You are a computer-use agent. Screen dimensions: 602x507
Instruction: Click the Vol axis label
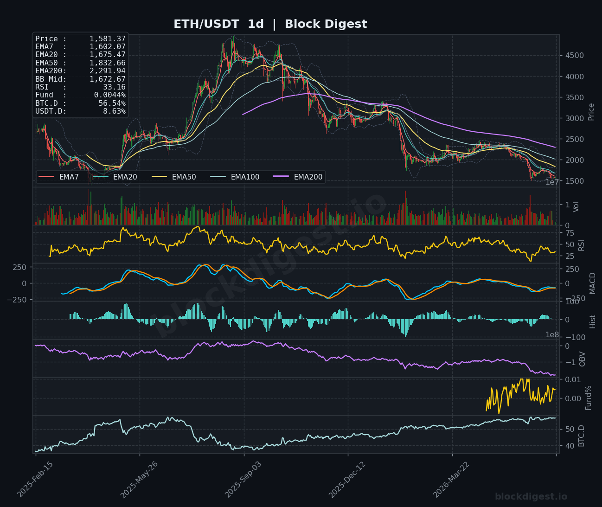point(576,206)
